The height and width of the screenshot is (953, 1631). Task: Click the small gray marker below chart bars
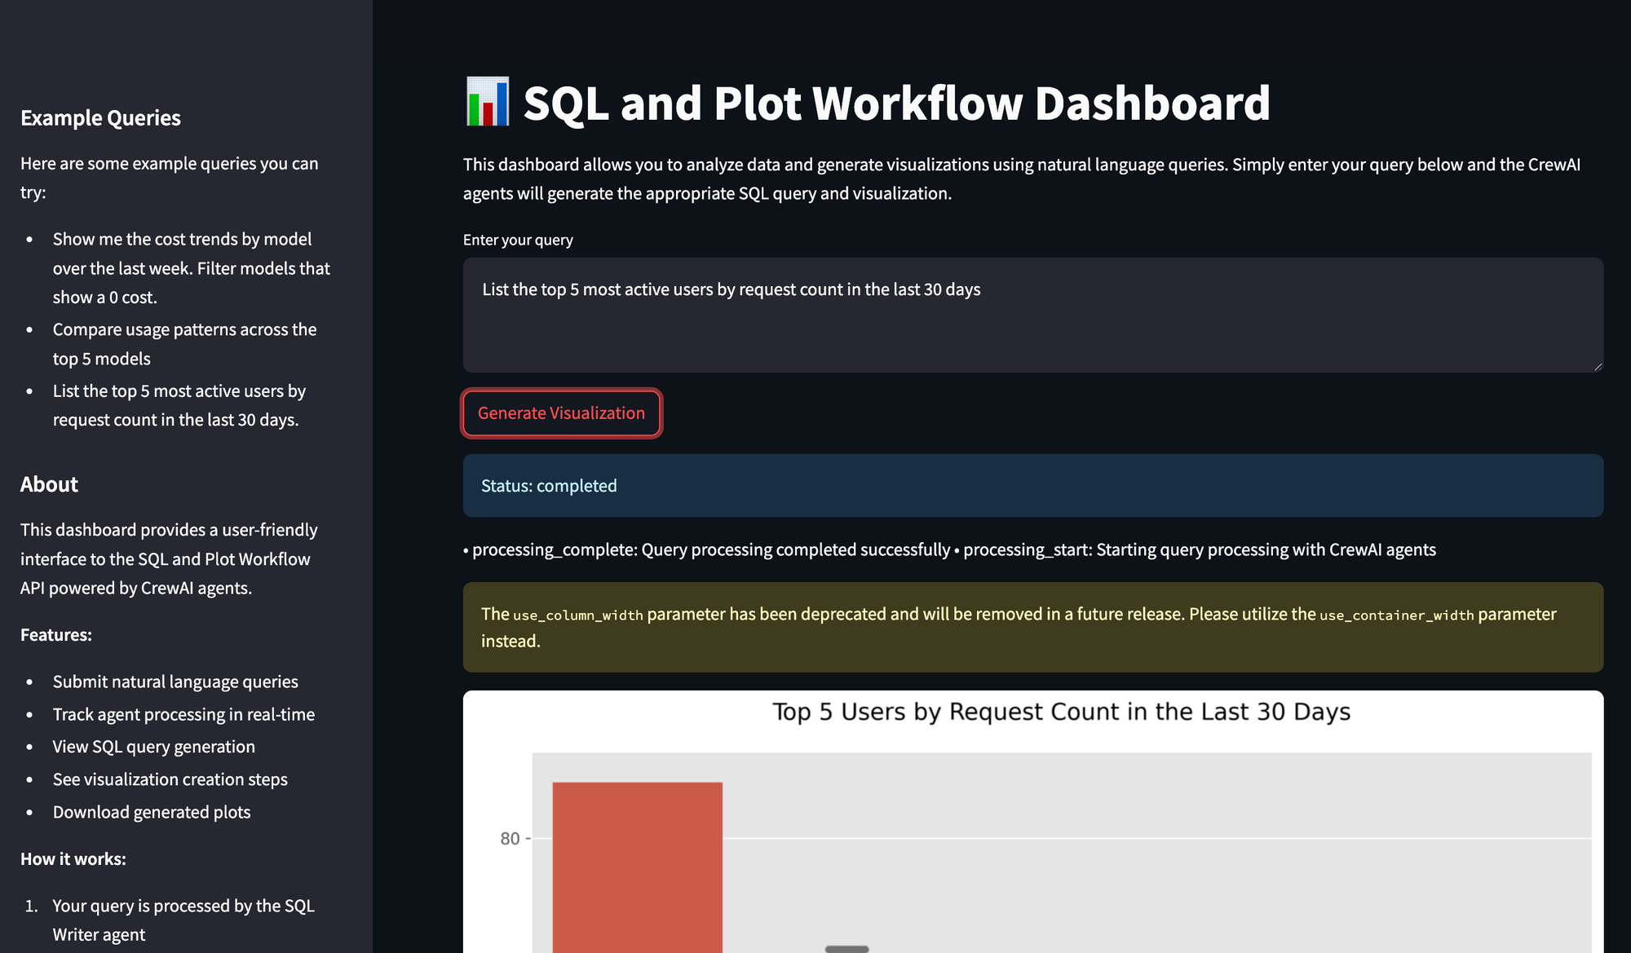[x=846, y=948]
